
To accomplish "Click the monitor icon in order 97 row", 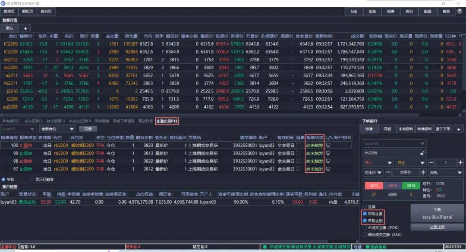I will click(x=329, y=169).
